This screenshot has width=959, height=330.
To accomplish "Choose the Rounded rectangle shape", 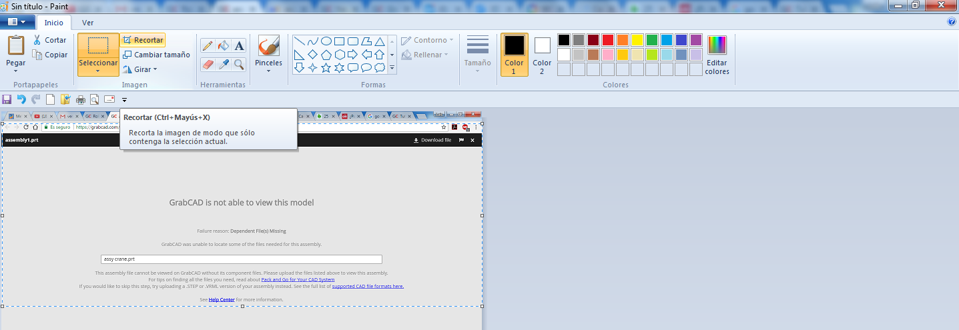I will (353, 41).
